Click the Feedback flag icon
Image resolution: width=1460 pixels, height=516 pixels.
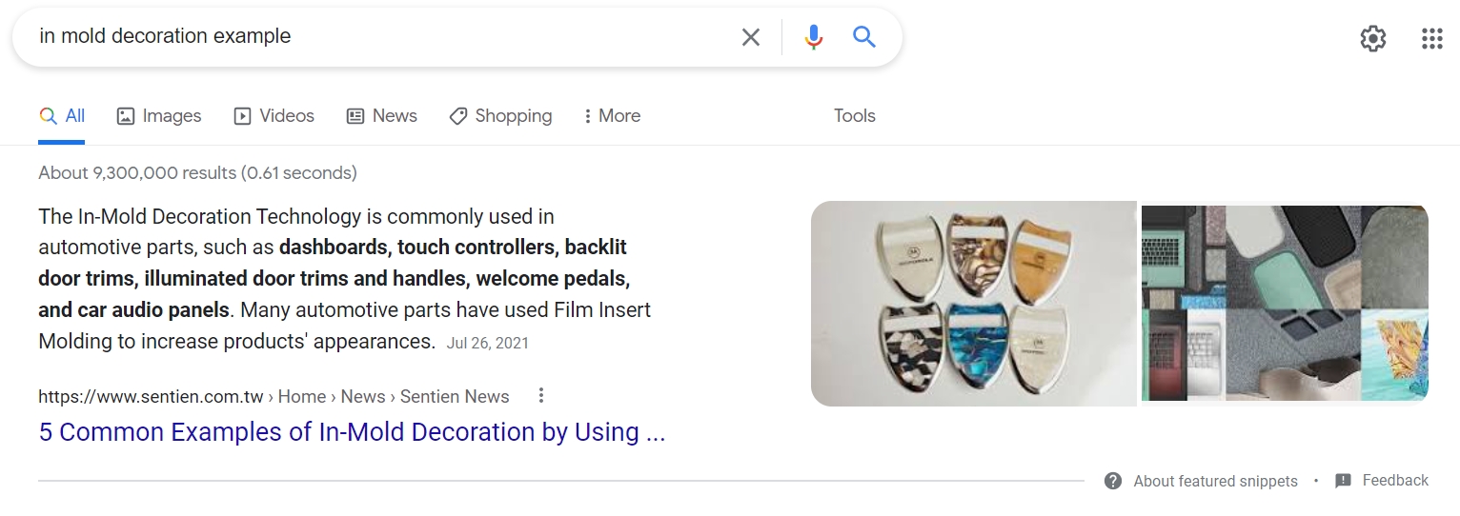pyautogui.click(x=1343, y=481)
